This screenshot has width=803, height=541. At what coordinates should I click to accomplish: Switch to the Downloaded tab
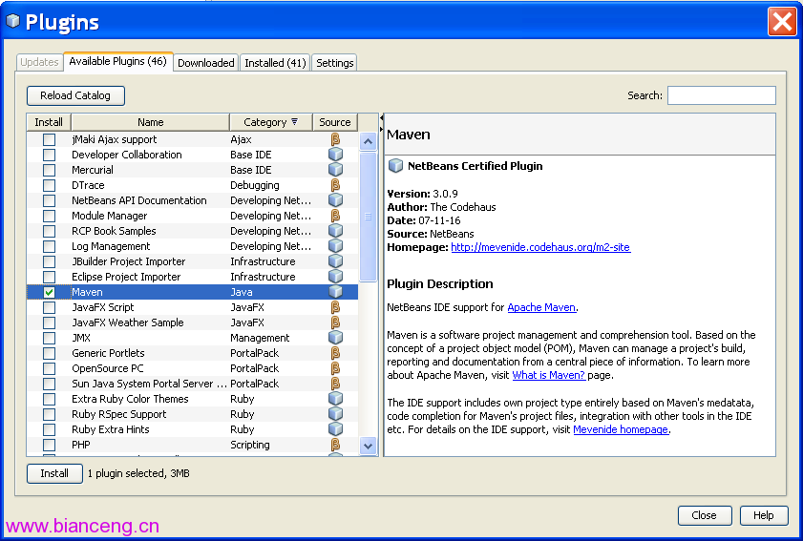(206, 62)
